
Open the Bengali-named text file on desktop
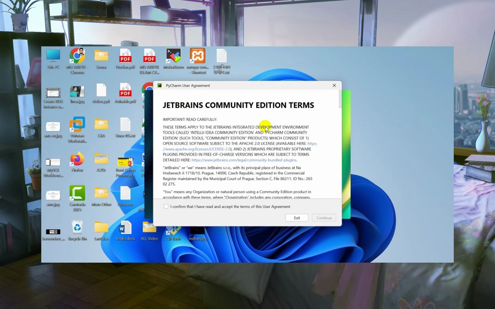tap(221, 61)
